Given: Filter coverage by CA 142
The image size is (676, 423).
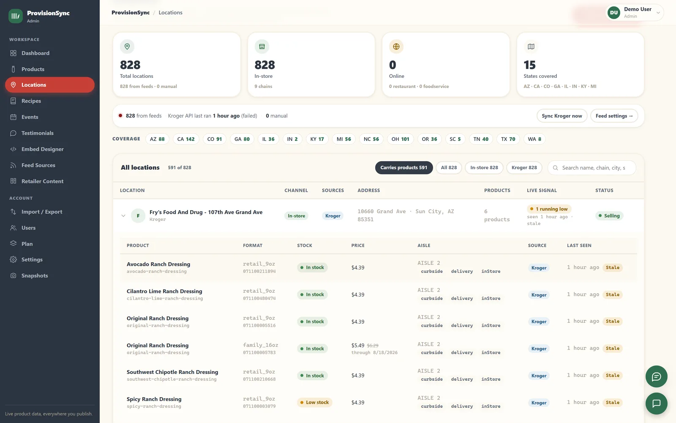Looking at the screenshot, I should coord(186,139).
